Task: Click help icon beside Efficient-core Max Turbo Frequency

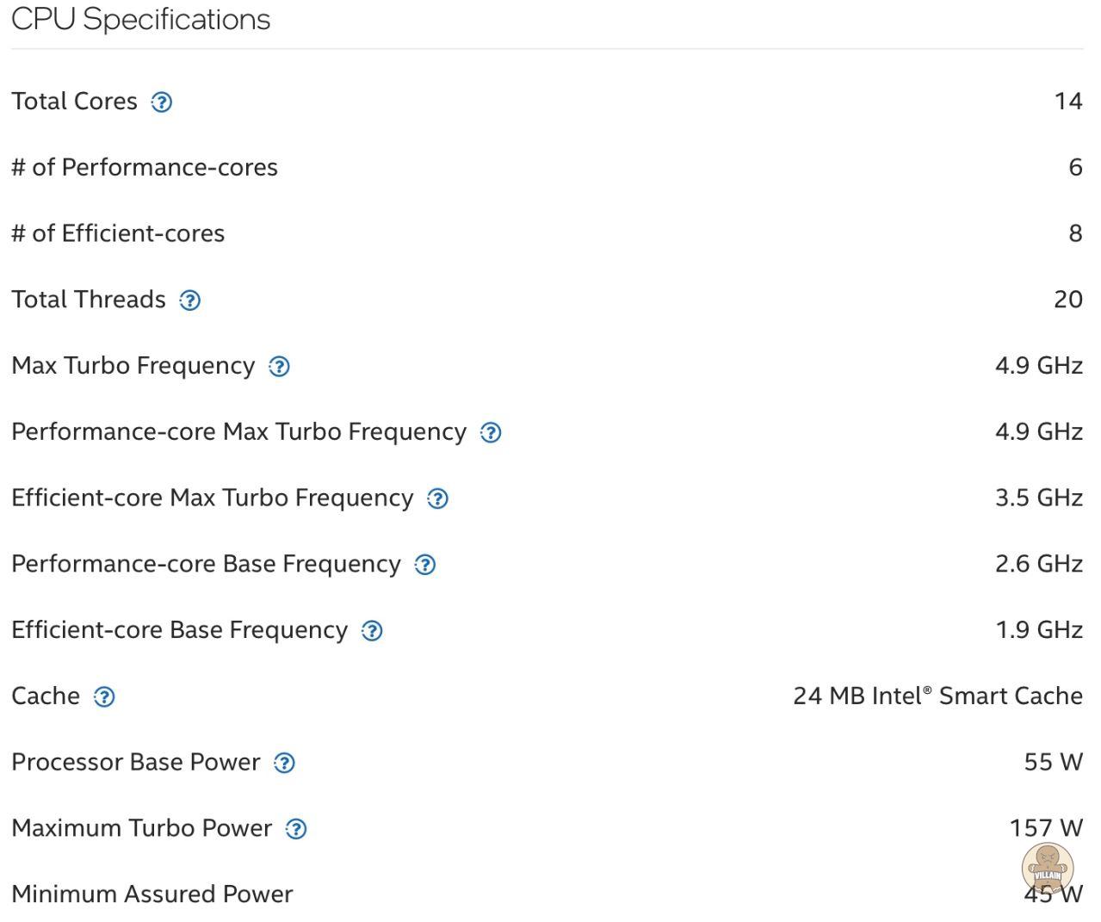Action: tap(437, 499)
